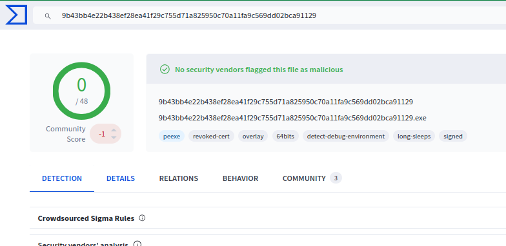Click the Crowdsourced Sigma Rules heading
506x246 pixels.
click(x=86, y=218)
